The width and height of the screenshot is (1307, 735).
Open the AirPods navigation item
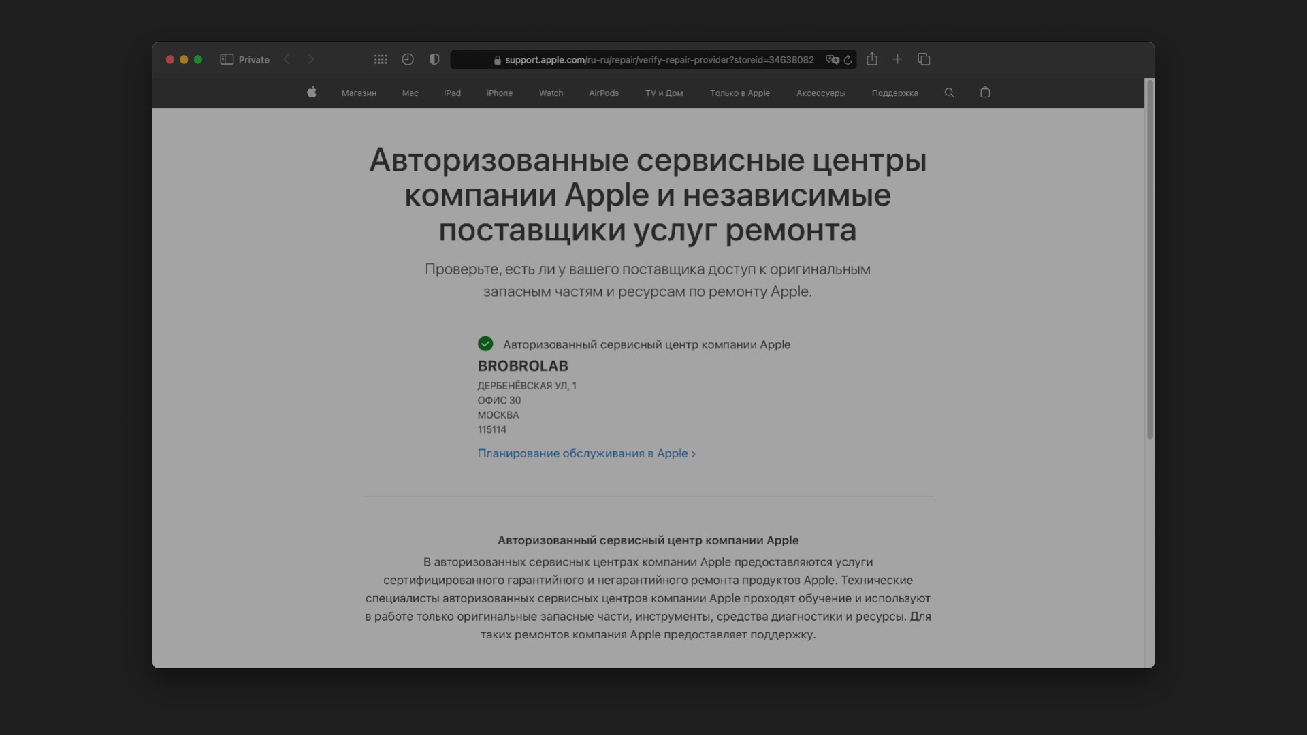604,93
